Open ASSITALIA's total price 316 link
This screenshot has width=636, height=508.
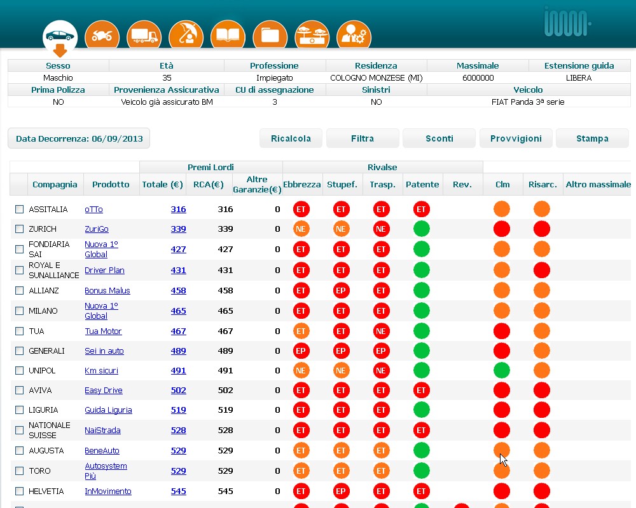tap(179, 210)
